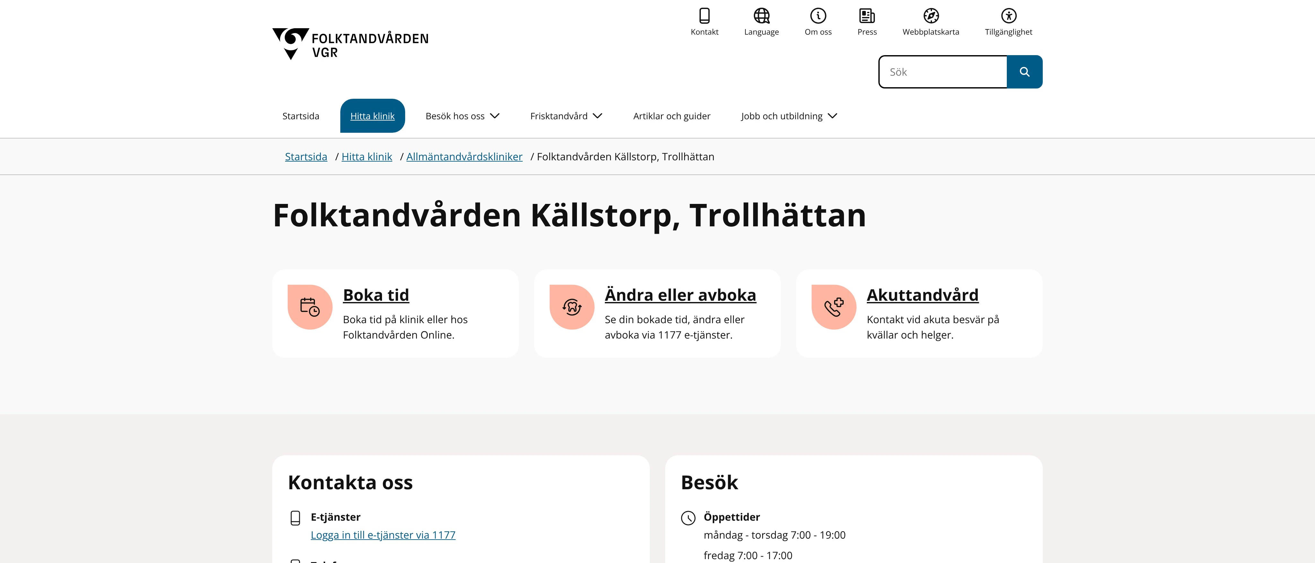
Task: Open Artiklar och guider nav item
Action: click(x=672, y=116)
